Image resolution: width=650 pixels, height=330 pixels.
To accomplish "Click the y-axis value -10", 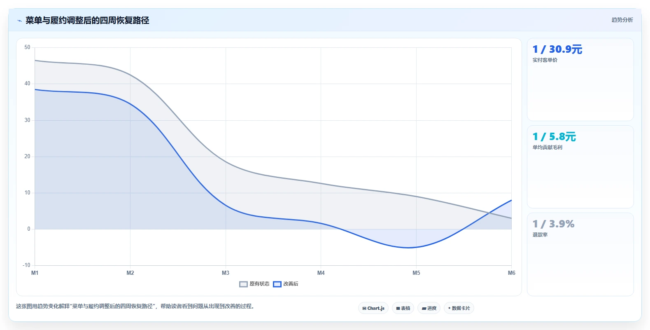I will [26, 265].
